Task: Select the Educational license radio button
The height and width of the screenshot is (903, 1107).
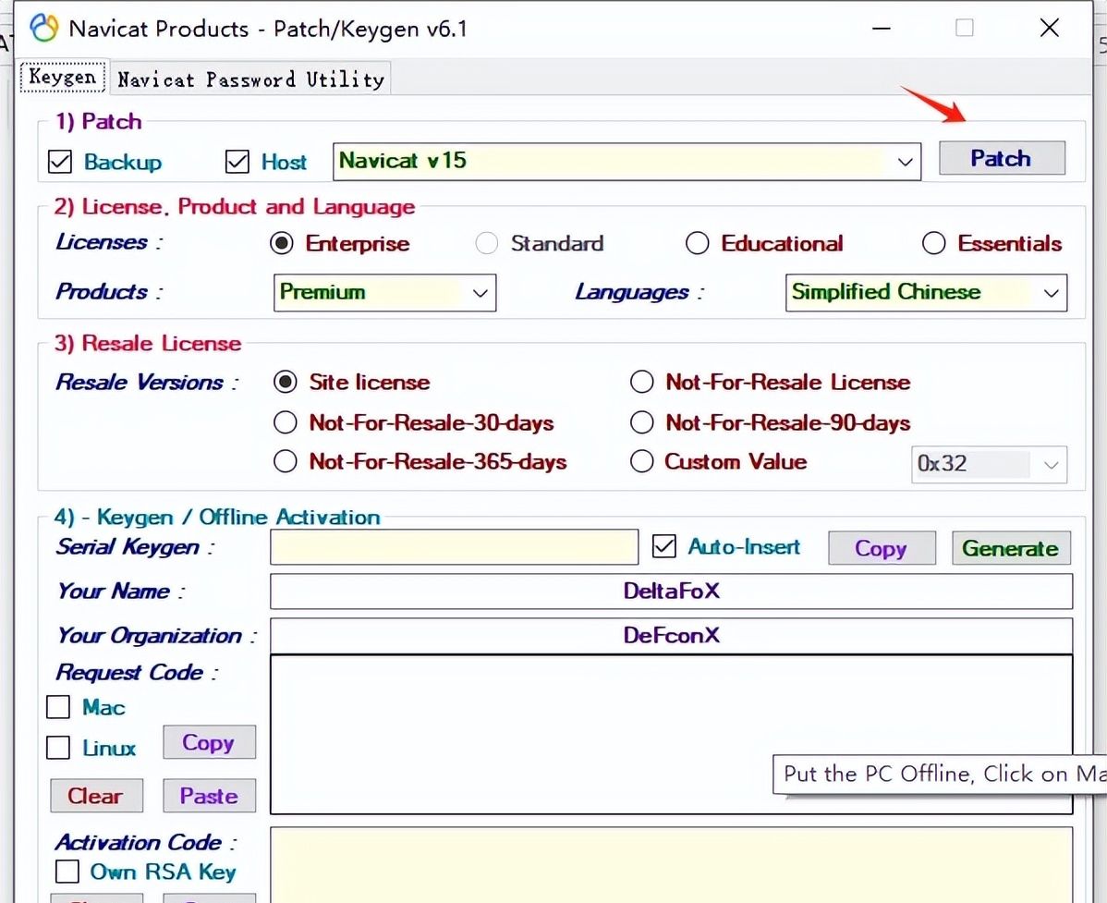Action: click(698, 244)
